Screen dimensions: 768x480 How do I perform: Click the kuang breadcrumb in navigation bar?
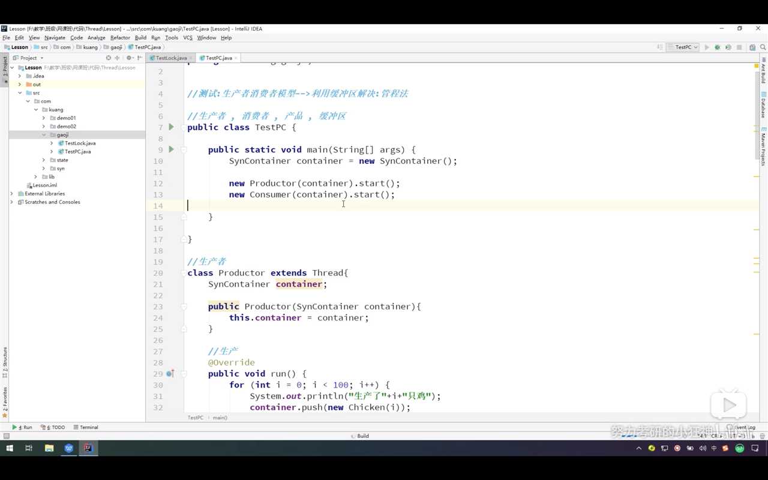pyautogui.click(x=86, y=47)
